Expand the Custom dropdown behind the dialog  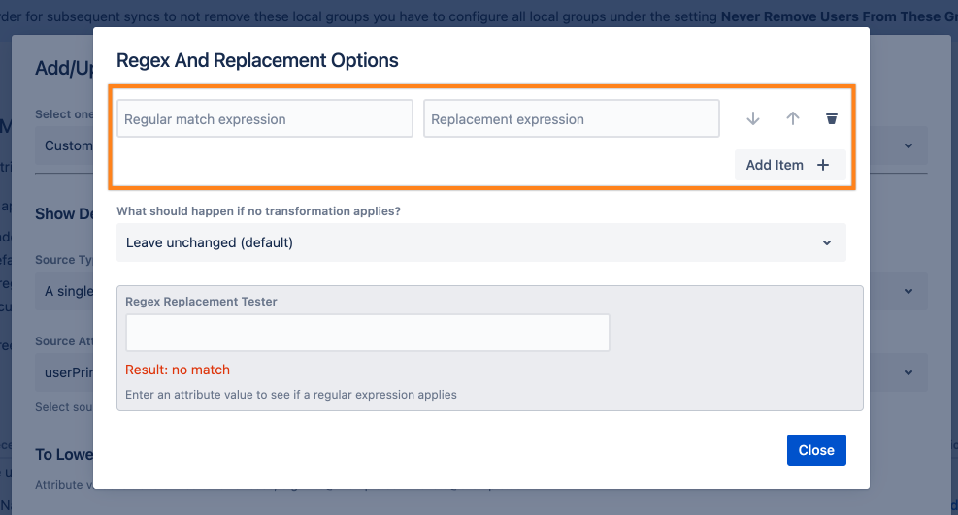tap(908, 145)
